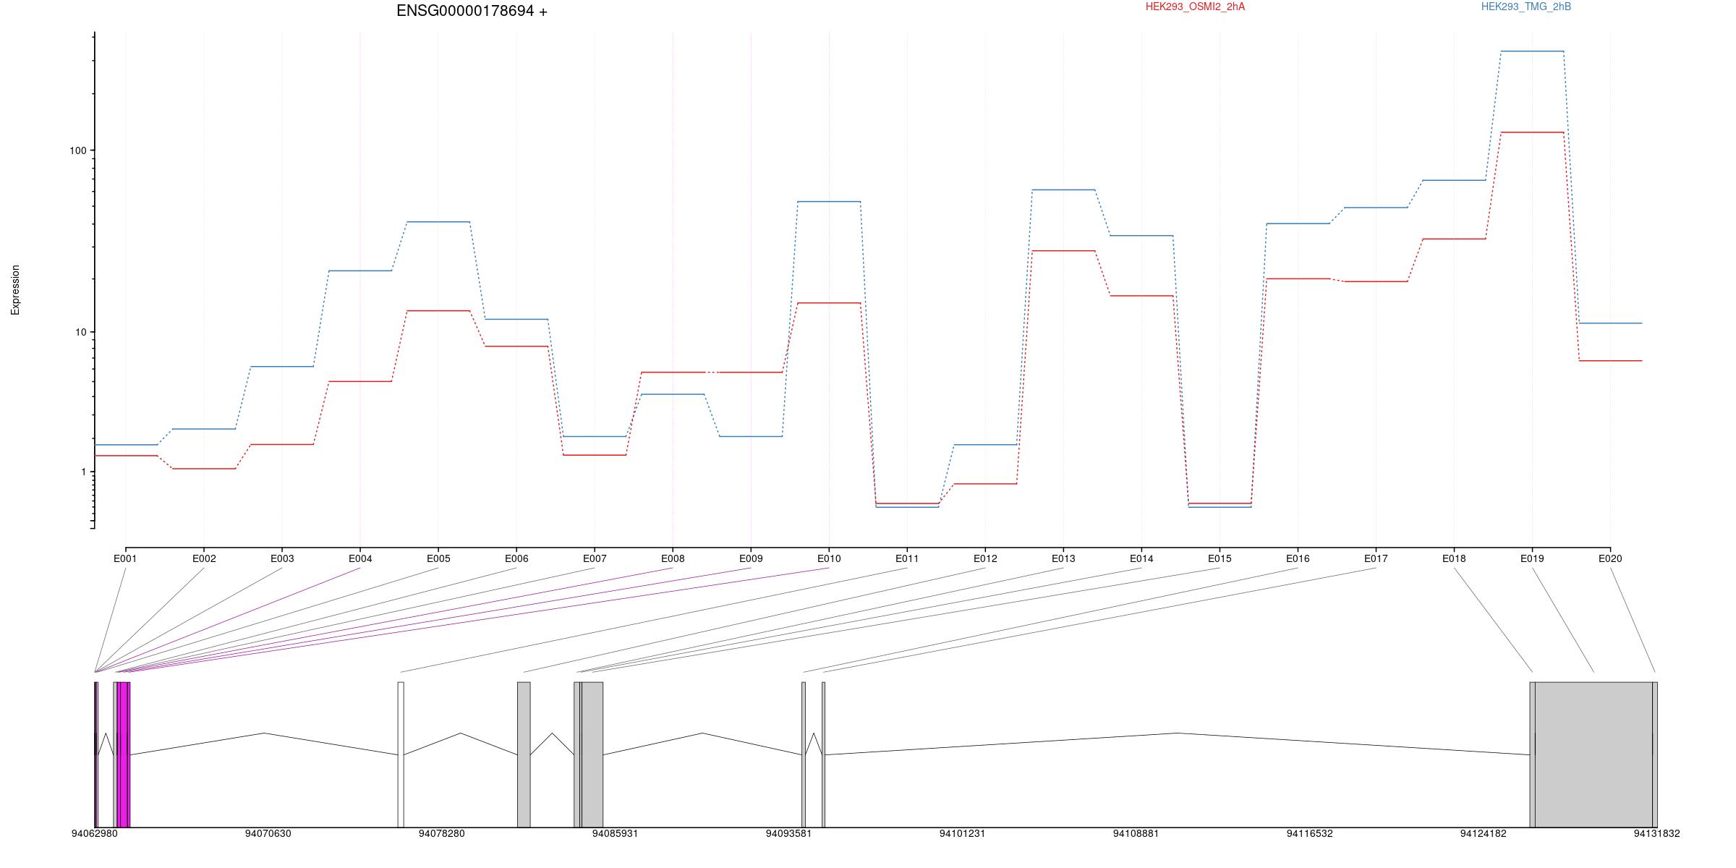Click exon label E001
Image resolution: width=1736 pixels, height=868 pixels.
click(x=125, y=558)
